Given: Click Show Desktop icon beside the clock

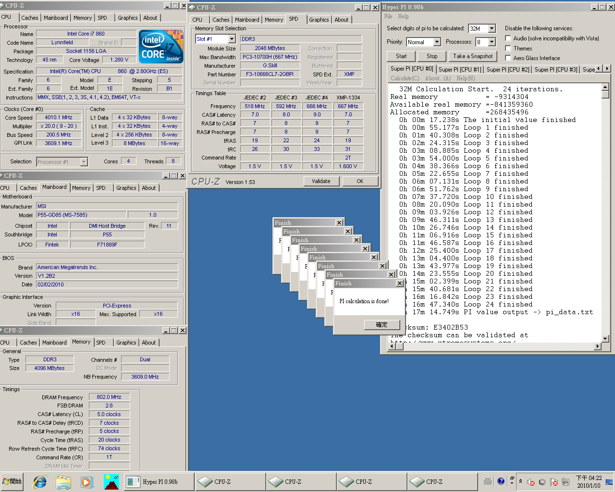Looking at the screenshot, I should click(x=609, y=482).
